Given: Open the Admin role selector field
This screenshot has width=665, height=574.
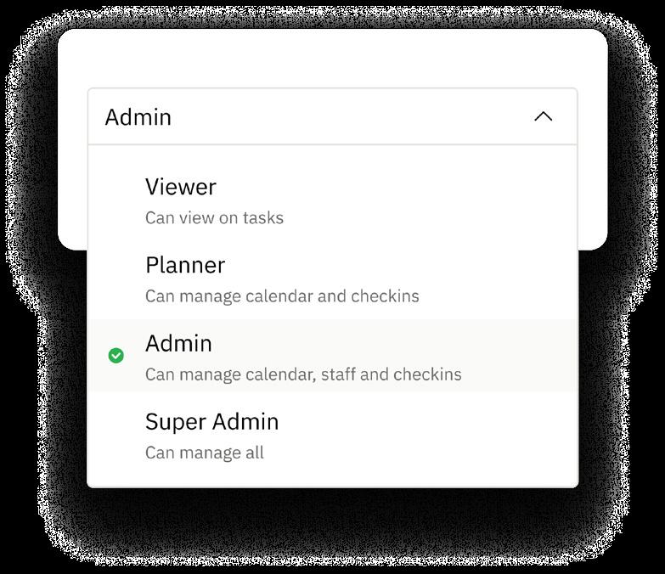Looking at the screenshot, I should click(333, 116).
